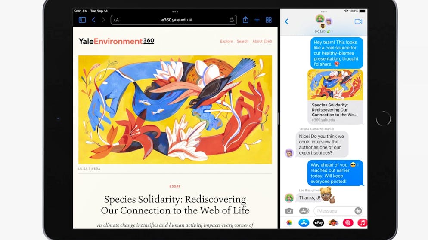Tap the 'Thanks, J!' message
This screenshot has width=428, height=240.
pyautogui.click(x=310, y=198)
